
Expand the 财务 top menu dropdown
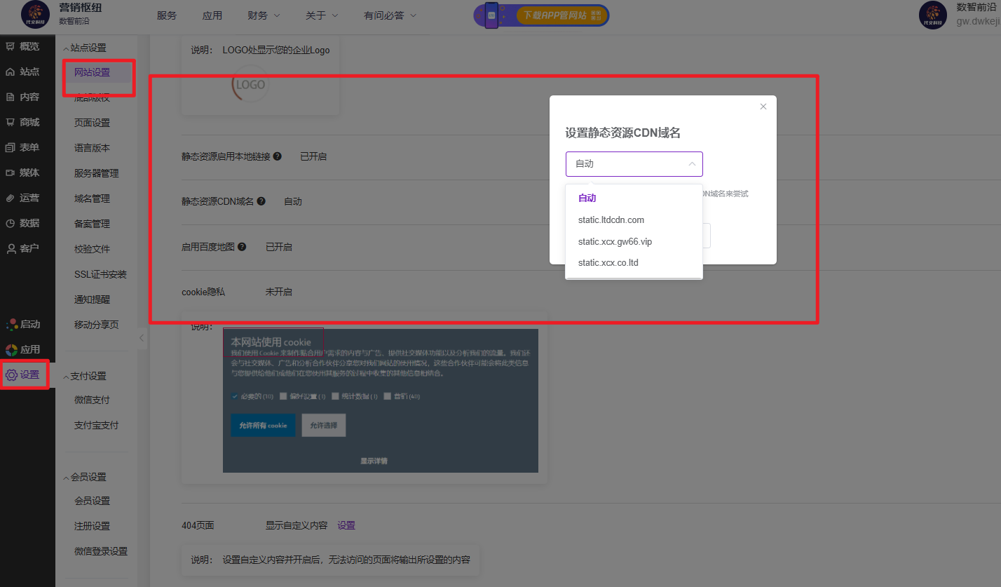pos(264,15)
